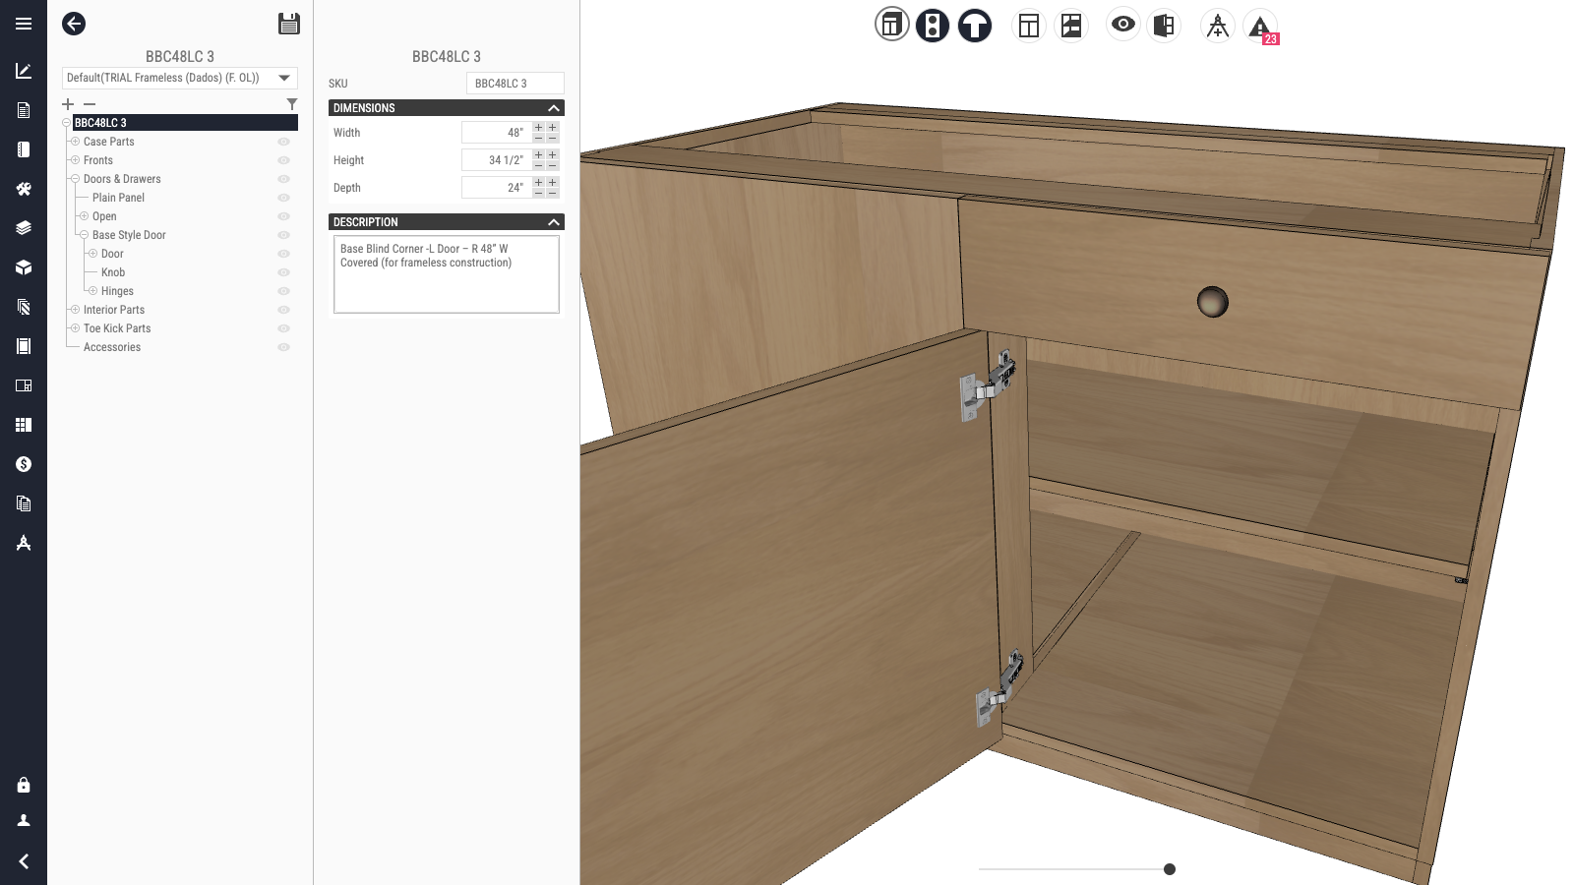This screenshot has width=1574, height=885.
Task: Switch to front elevation view icon
Action: tap(1029, 25)
